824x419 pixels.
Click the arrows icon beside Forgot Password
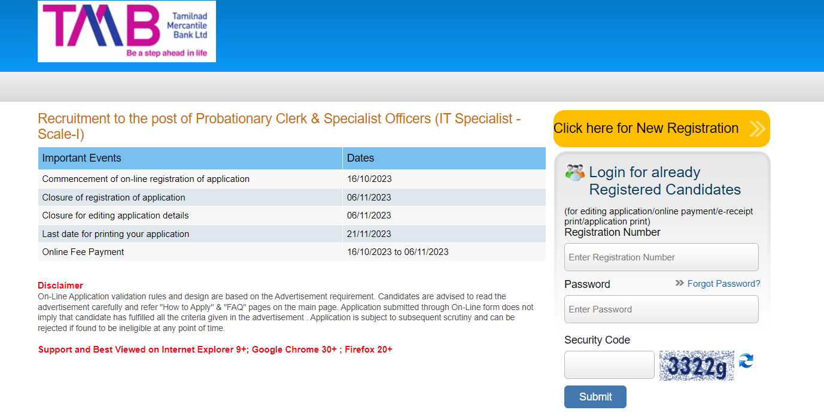coord(679,283)
